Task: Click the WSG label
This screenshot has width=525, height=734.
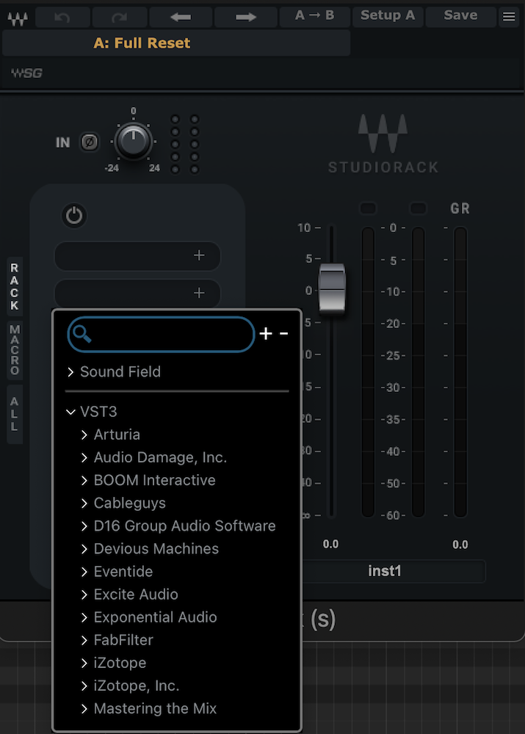Action: 26,73
